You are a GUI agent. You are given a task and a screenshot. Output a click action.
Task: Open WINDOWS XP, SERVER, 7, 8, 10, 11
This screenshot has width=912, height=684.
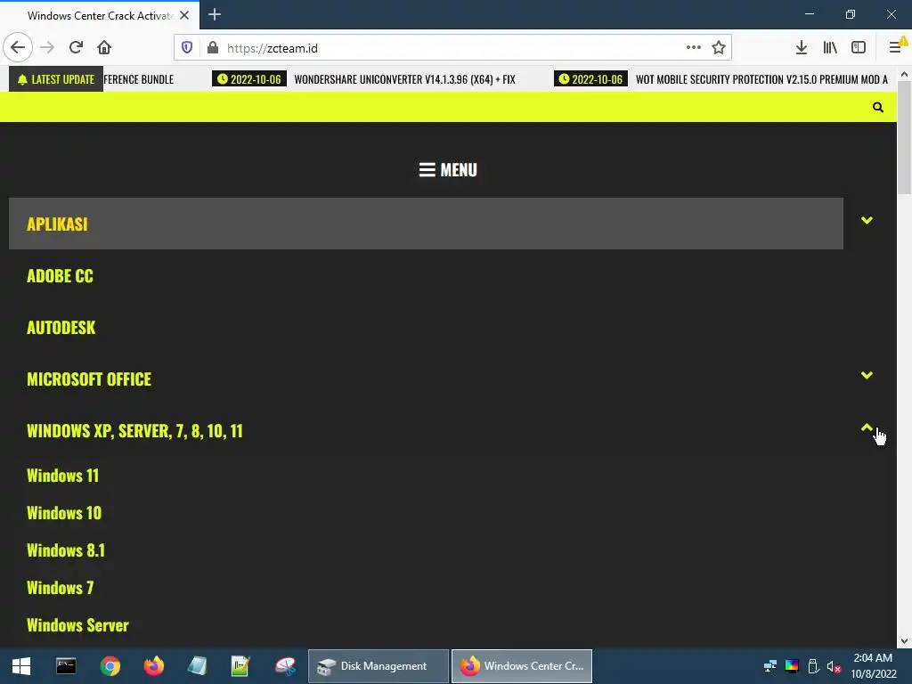click(135, 431)
